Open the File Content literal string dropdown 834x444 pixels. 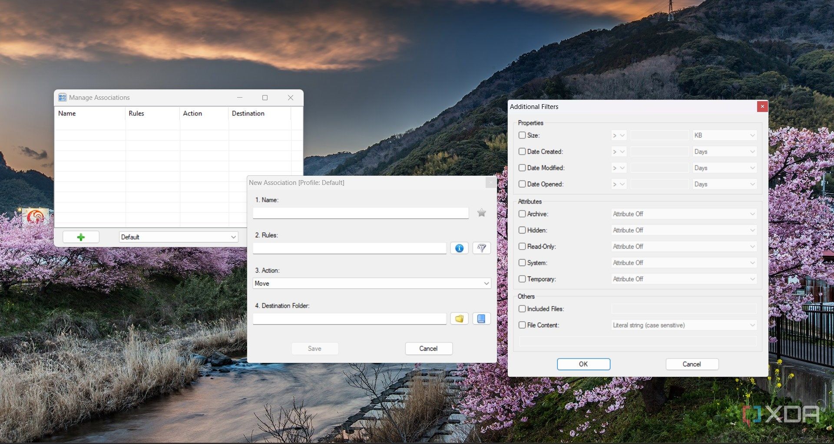(x=684, y=325)
